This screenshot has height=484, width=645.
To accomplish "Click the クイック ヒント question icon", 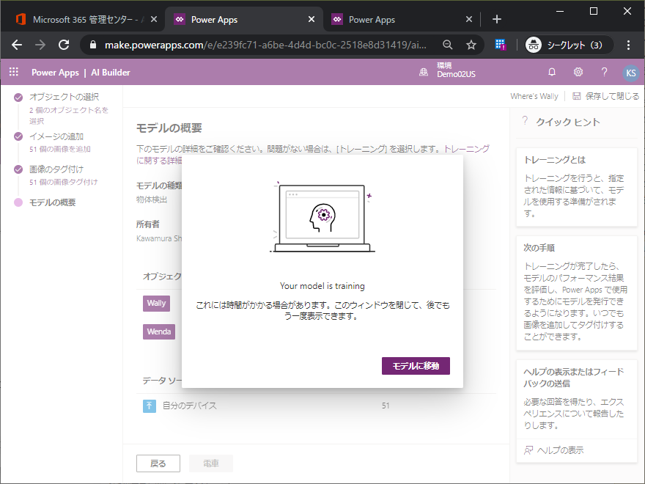I will click(x=525, y=120).
